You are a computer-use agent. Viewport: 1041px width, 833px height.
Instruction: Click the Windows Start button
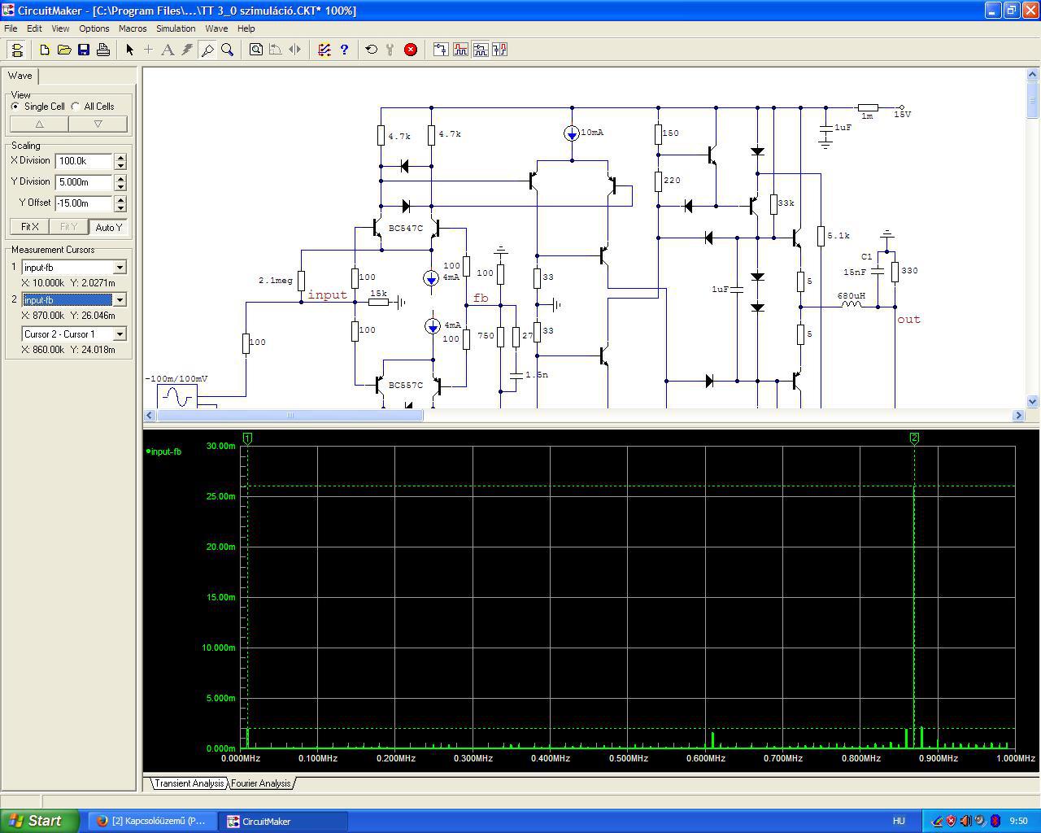point(39,821)
